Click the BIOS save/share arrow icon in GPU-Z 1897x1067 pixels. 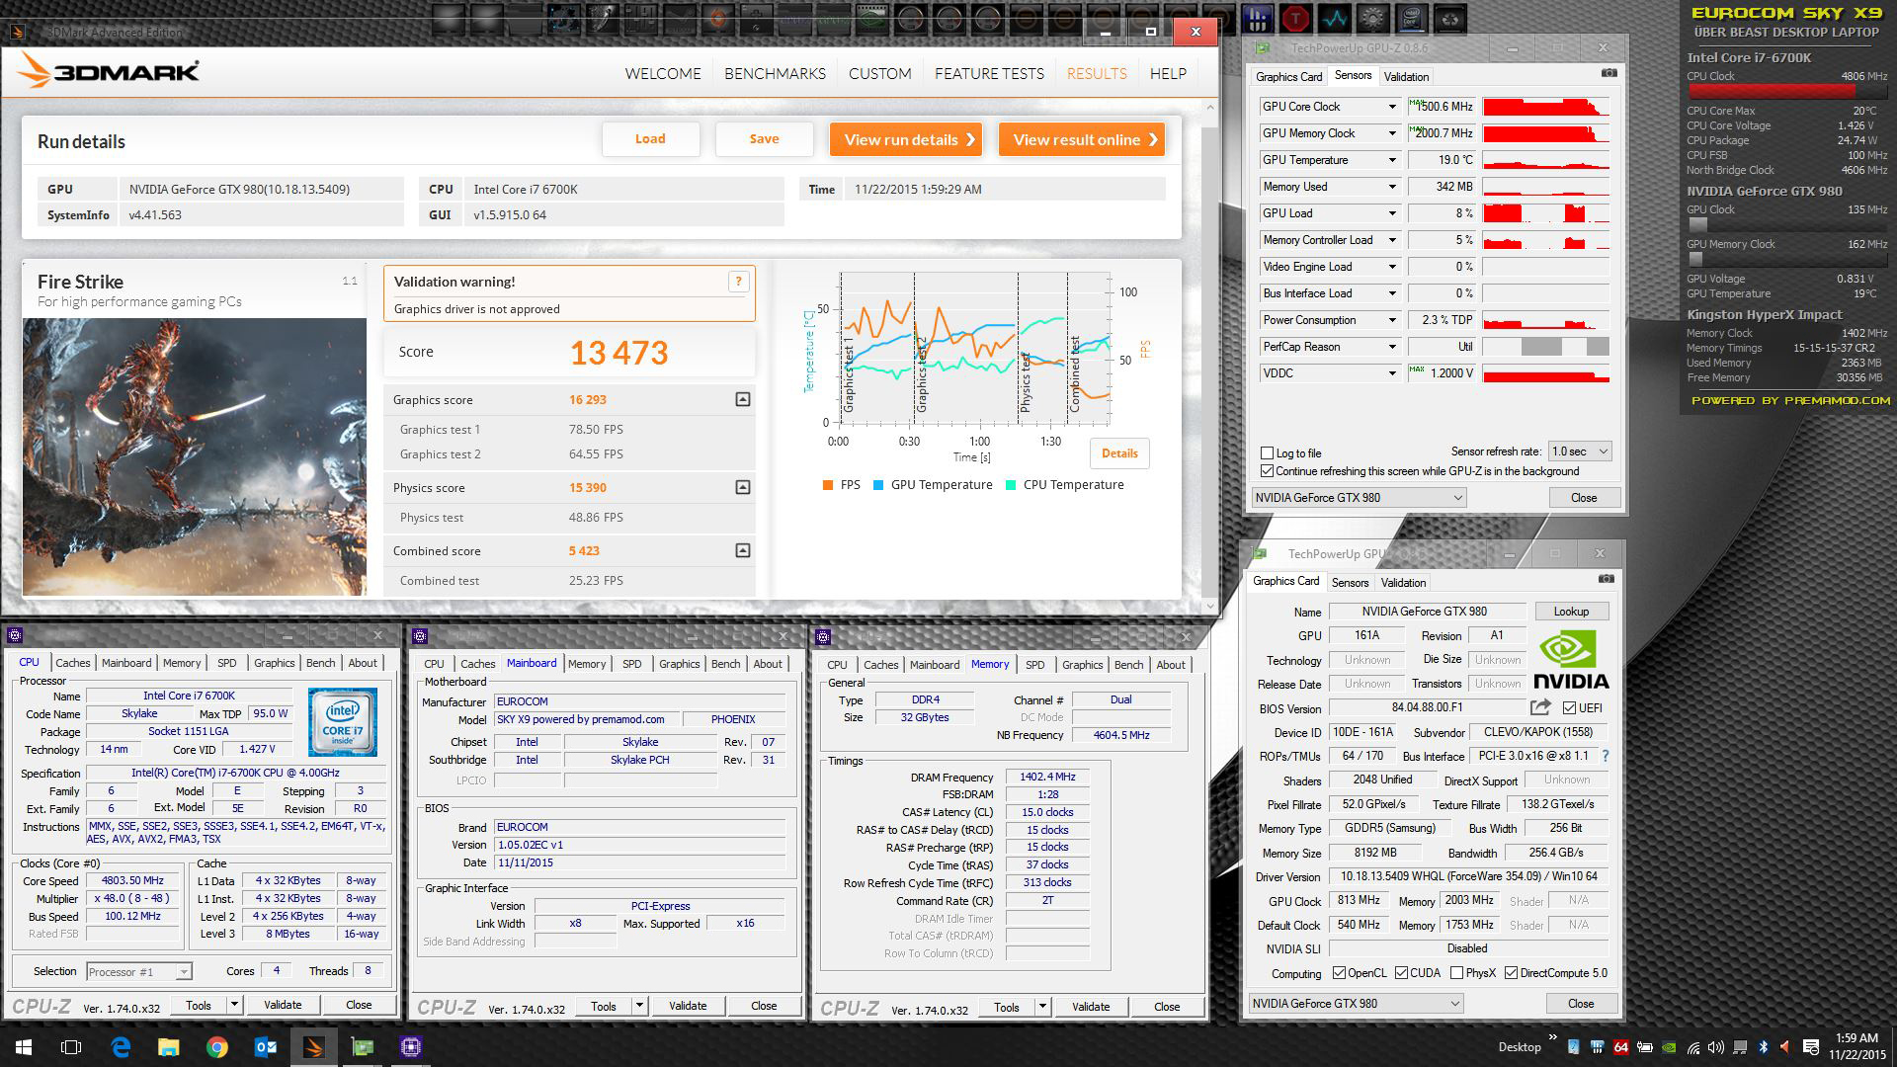[x=1540, y=707]
